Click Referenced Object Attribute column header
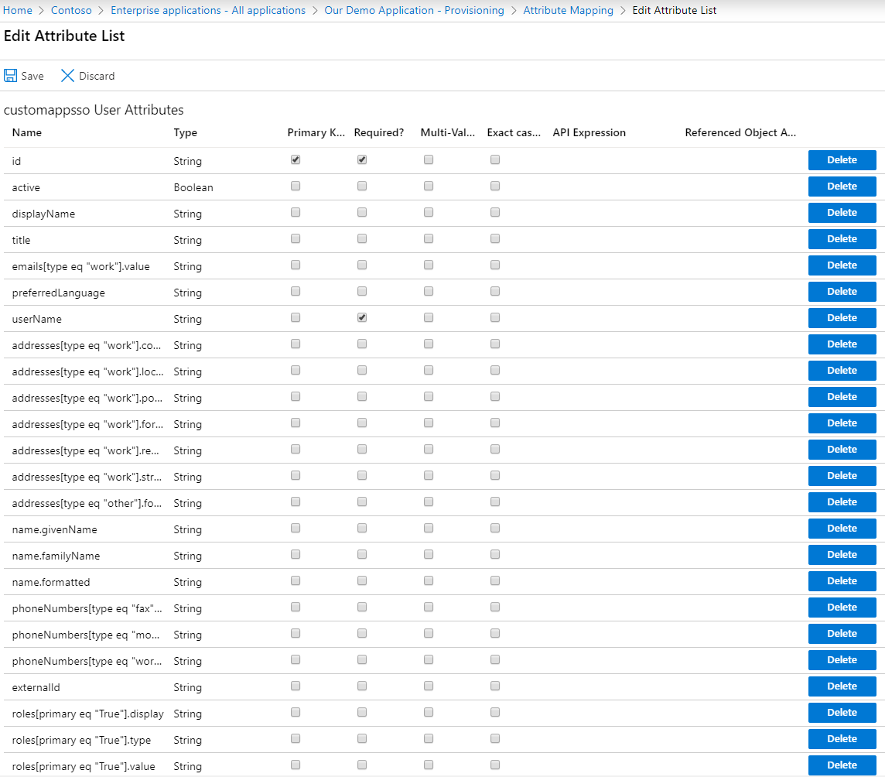Viewport: 885px width, 777px height. tap(740, 133)
